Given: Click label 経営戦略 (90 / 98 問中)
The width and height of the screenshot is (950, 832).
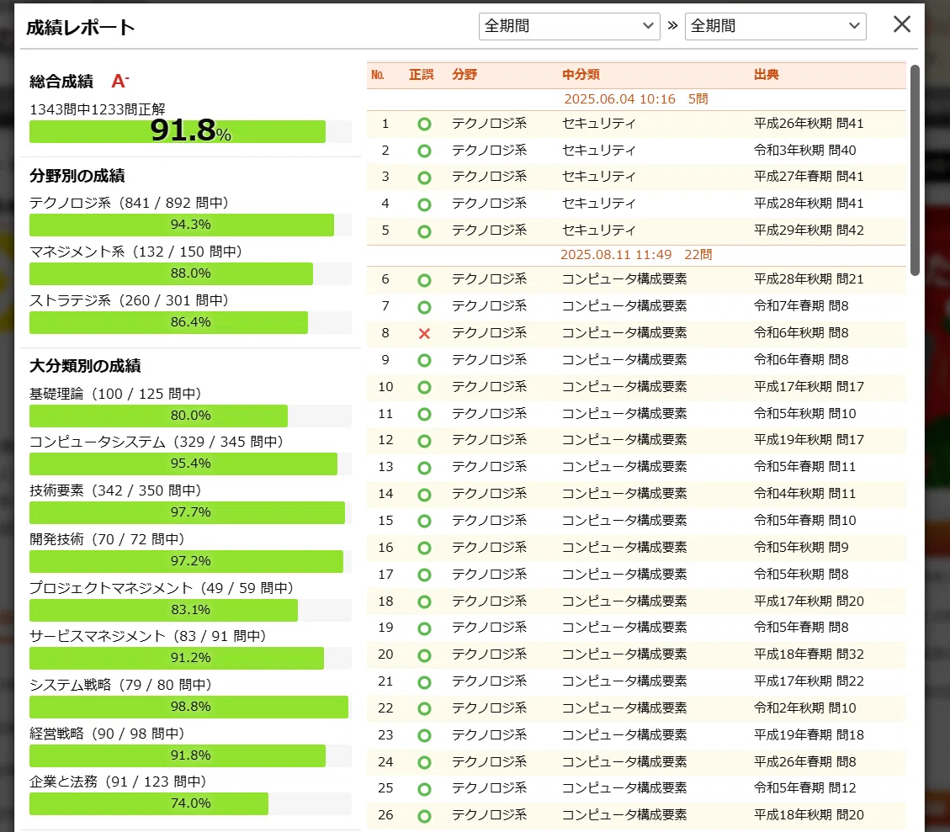Looking at the screenshot, I should coord(107,734).
